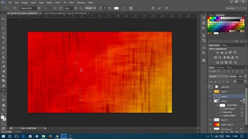Select the Layer 1 copy 2 thumbnail
This screenshot has height=139, width=248.
tap(216, 124)
